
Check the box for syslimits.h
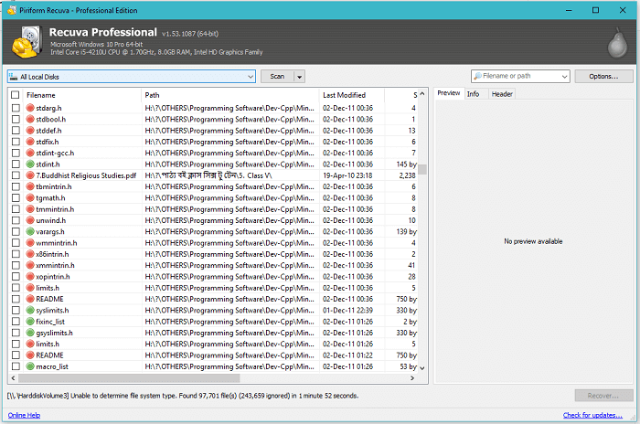16,310
